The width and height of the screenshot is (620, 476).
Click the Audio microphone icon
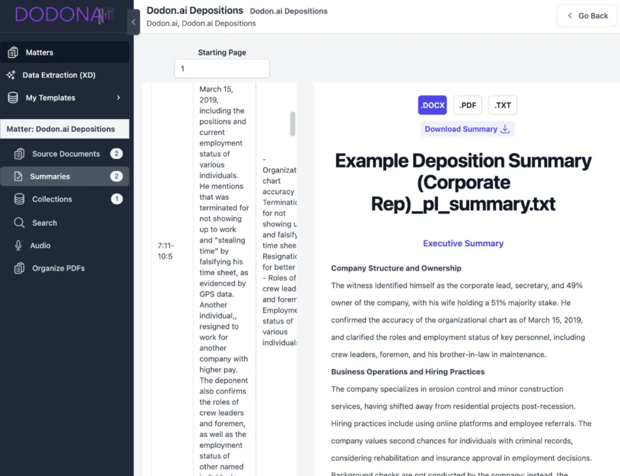[18, 245]
